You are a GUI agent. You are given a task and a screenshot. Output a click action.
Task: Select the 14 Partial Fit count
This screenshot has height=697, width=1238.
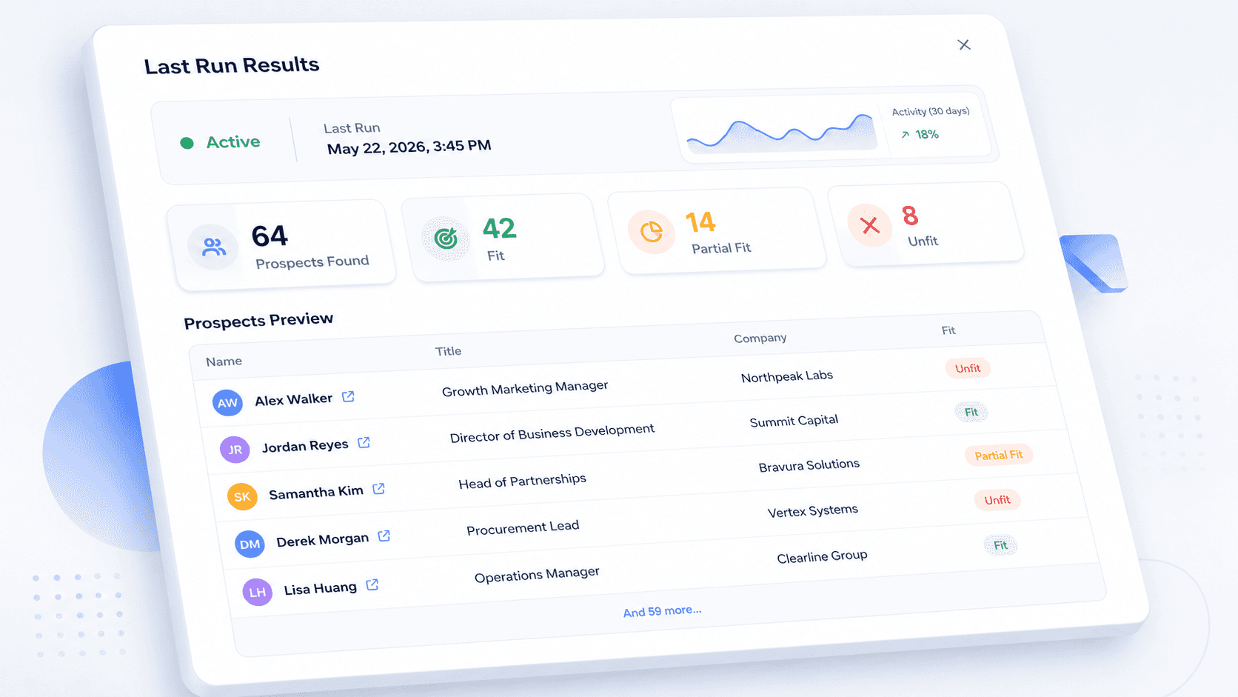coord(700,222)
